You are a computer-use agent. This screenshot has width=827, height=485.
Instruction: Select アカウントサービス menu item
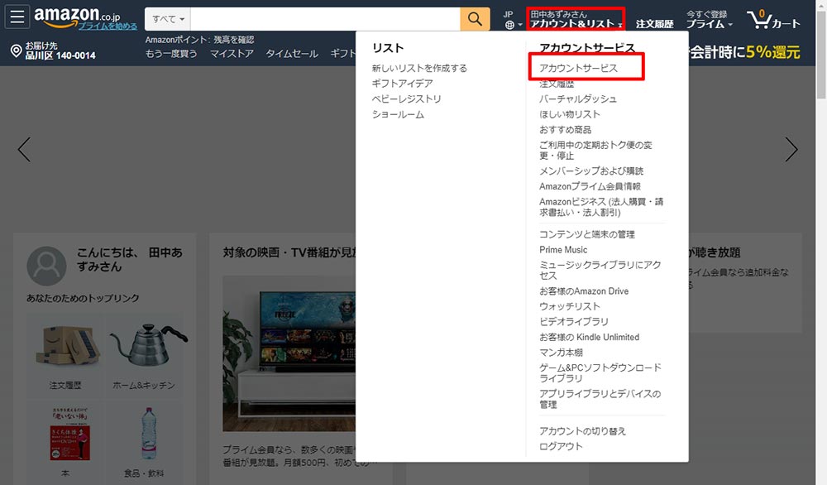(x=578, y=68)
